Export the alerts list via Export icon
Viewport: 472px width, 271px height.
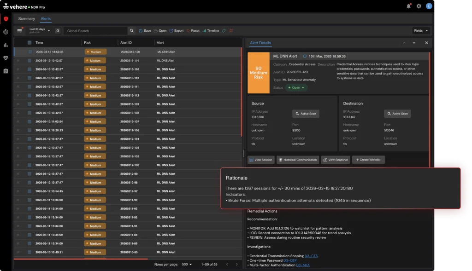point(177,30)
